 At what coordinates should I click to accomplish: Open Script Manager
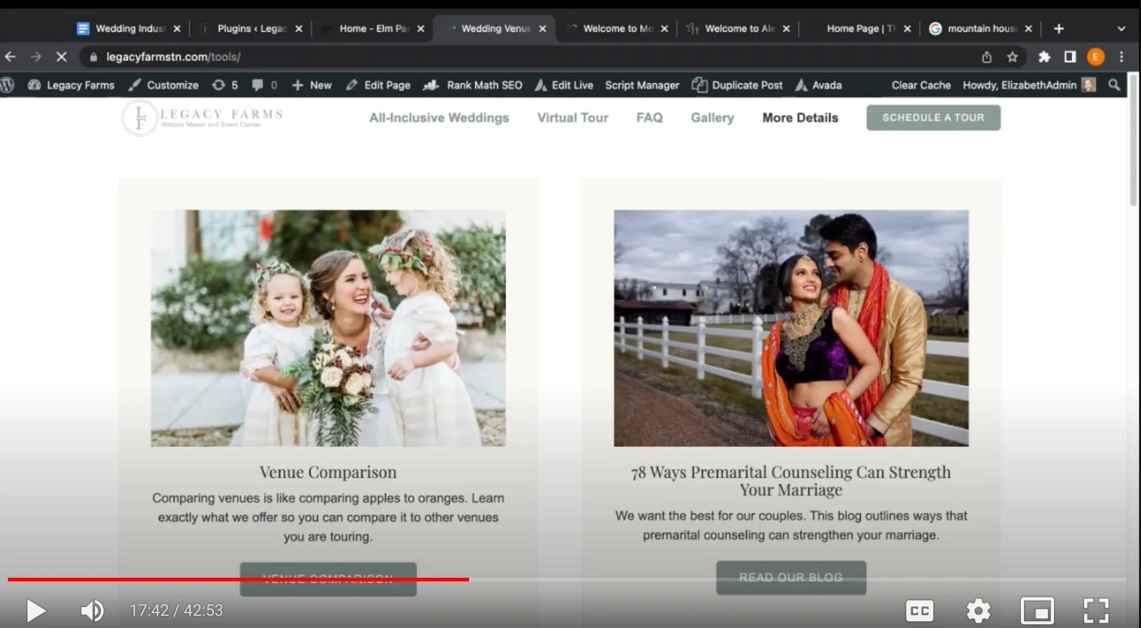(x=642, y=85)
